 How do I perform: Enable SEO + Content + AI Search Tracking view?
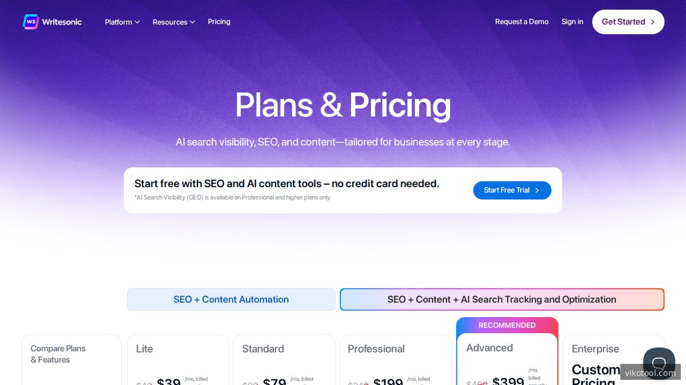(501, 299)
